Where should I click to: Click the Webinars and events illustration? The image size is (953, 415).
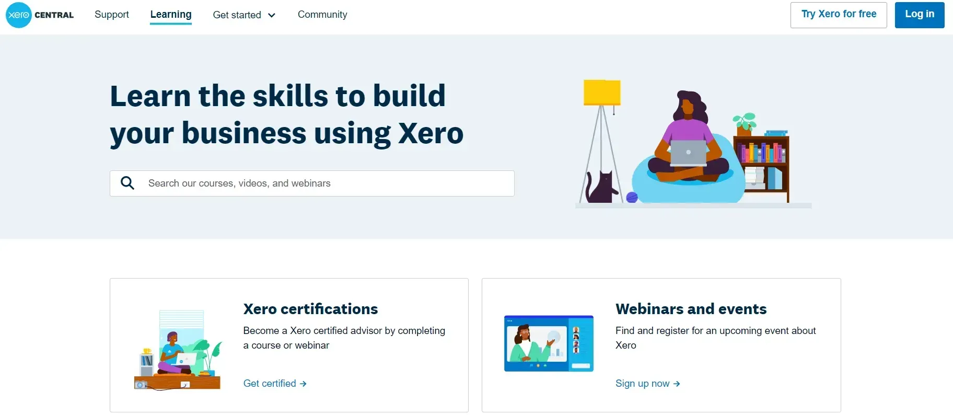[549, 343]
